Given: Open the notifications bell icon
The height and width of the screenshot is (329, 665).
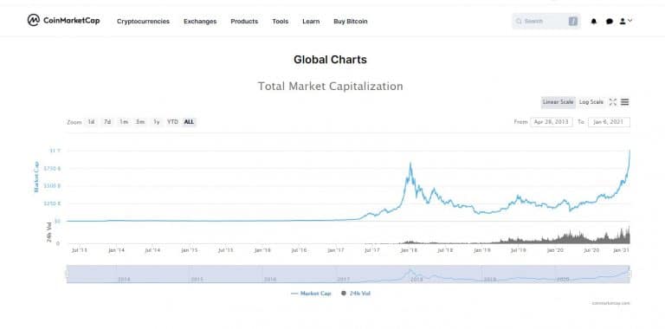Looking at the screenshot, I should [x=594, y=21].
